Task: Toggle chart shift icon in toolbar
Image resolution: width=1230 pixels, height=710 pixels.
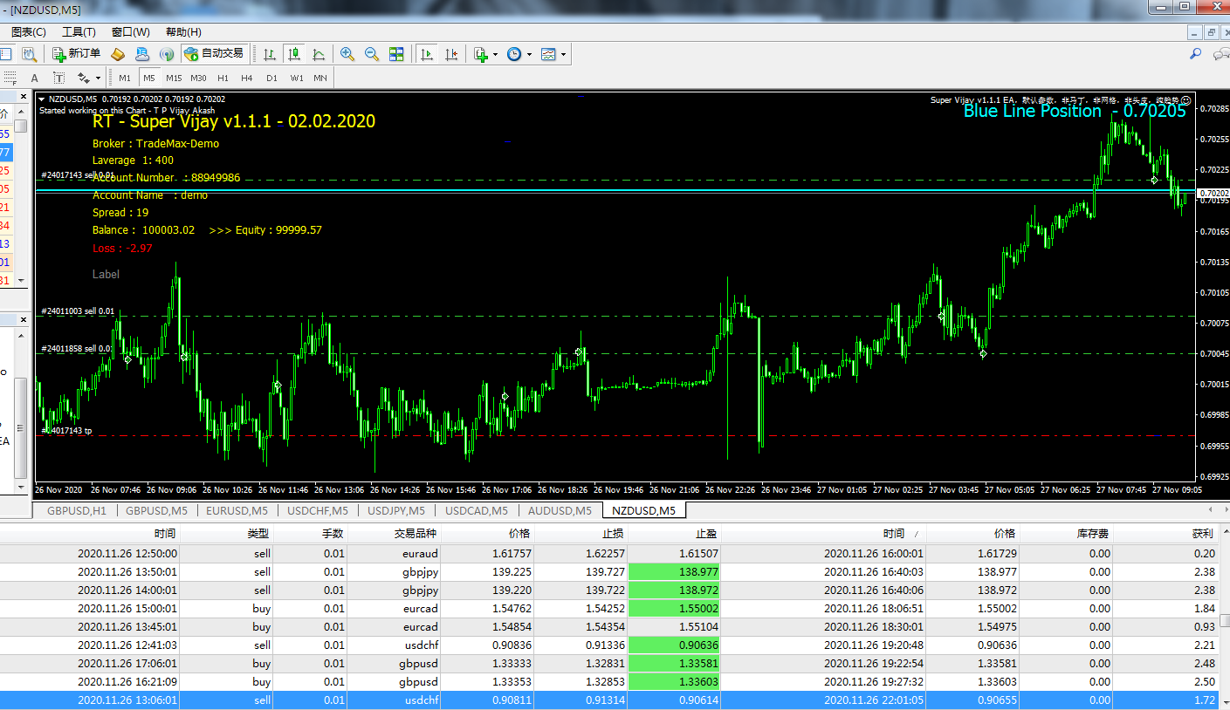Action: coord(451,54)
